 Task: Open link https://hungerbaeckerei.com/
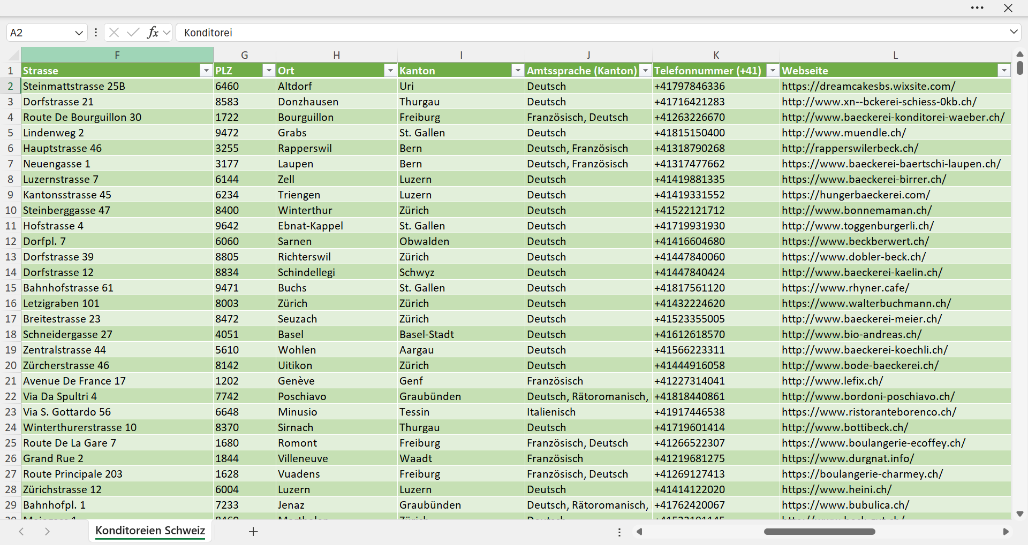pyautogui.click(x=856, y=195)
